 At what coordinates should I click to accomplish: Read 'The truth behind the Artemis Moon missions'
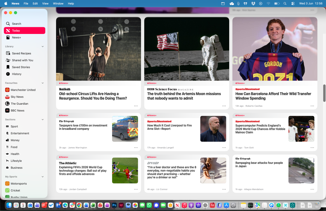pyautogui.click(x=184, y=96)
